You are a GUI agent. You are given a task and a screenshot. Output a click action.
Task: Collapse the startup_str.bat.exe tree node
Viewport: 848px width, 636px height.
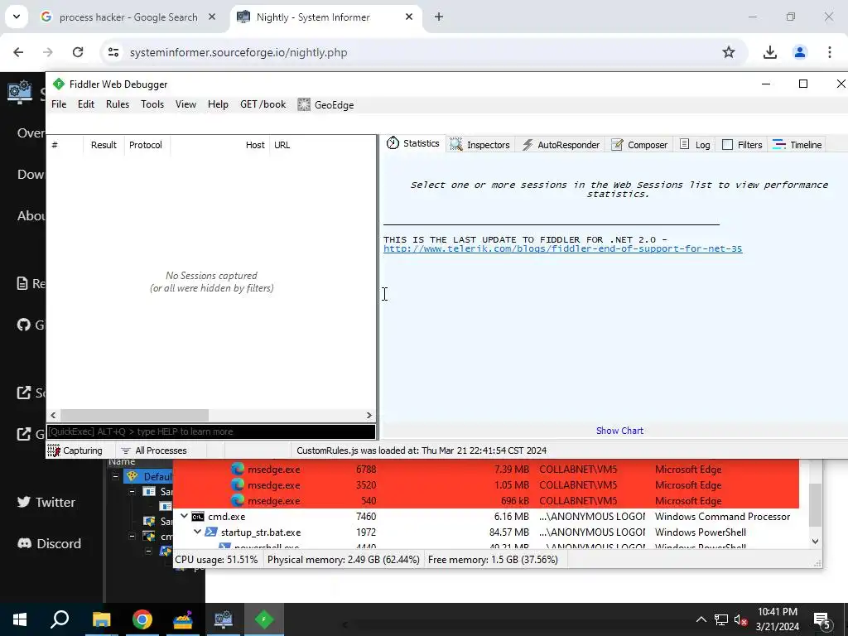tap(197, 532)
